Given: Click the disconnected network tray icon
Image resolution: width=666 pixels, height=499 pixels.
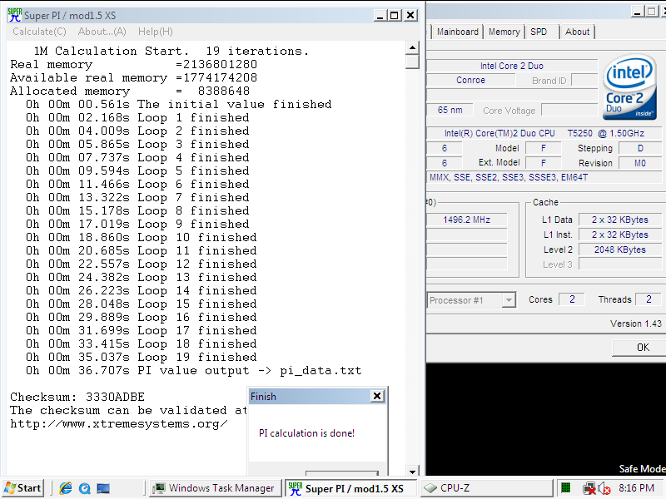Looking at the screenshot, I should point(589,488).
